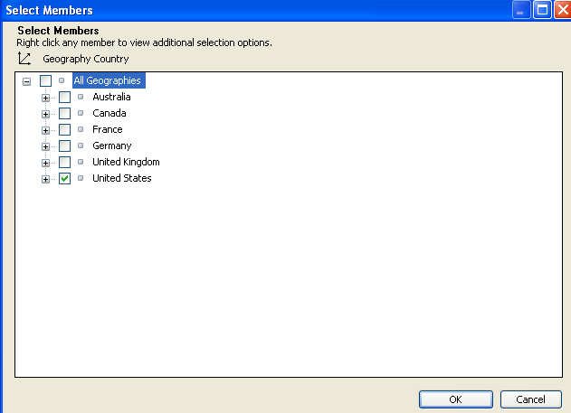The width and height of the screenshot is (571, 413).
Task: Select the Germany checkbox
Action: click(x=64, y=146)
